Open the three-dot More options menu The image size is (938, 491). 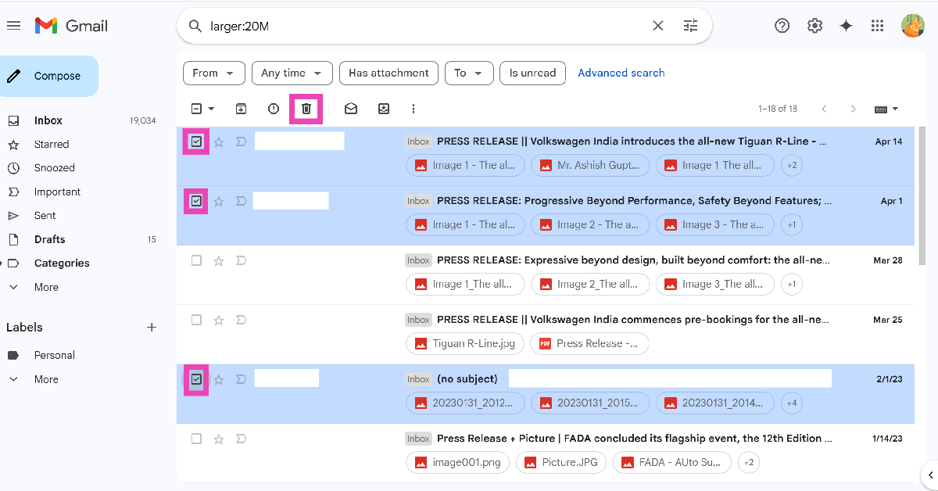click(414, 109)
